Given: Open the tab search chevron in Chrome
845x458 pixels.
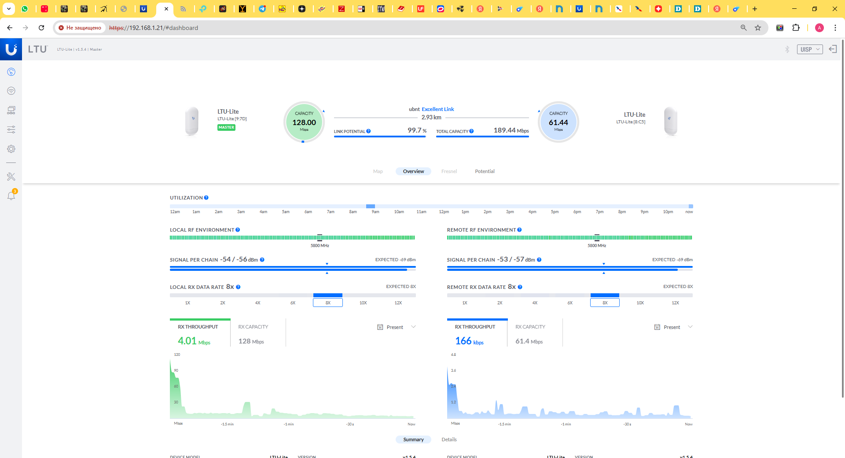Looking at the screenshot, I should [x=8, y=9].
